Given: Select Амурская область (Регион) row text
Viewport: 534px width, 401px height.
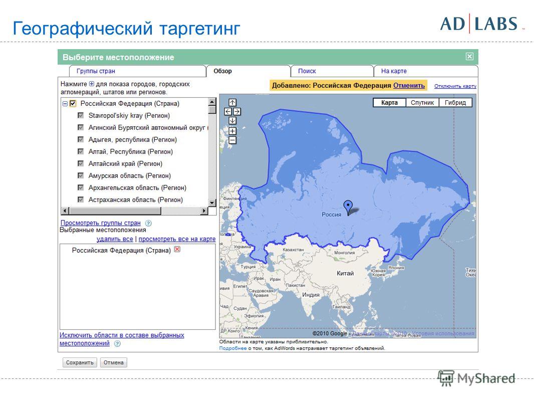Looking at the screenshot, I should (x=129, y=175).
